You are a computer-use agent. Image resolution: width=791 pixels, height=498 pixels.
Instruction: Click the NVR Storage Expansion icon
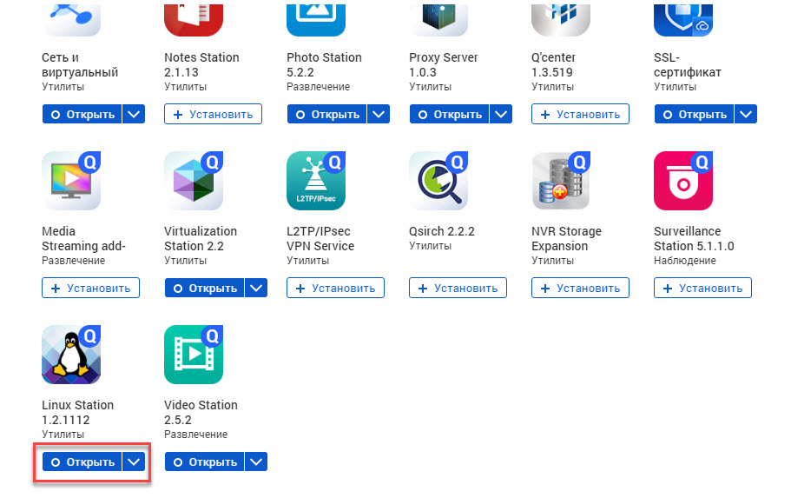tap(561, 181)
